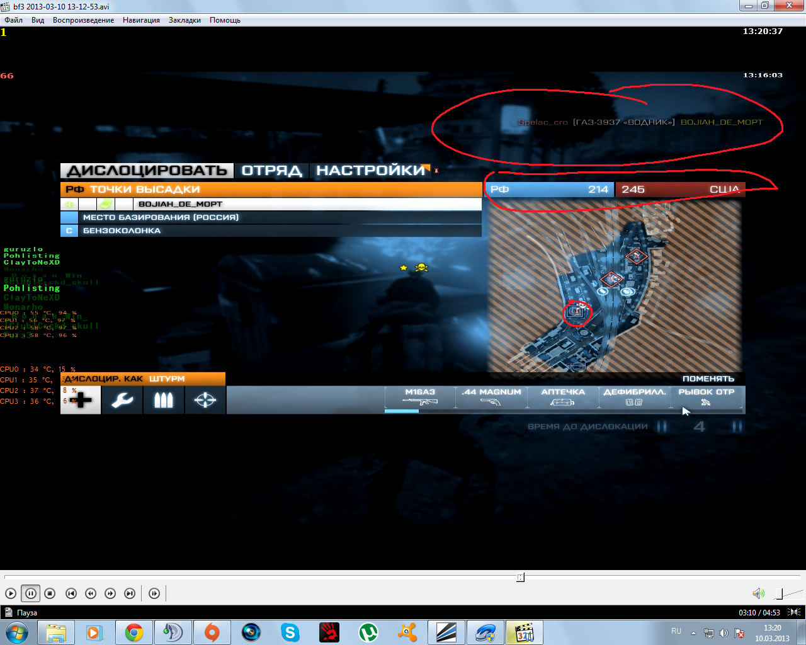Open TeamSpeak headset icon in taskbar
Screen dimensions: 806x645
point(173,632)
